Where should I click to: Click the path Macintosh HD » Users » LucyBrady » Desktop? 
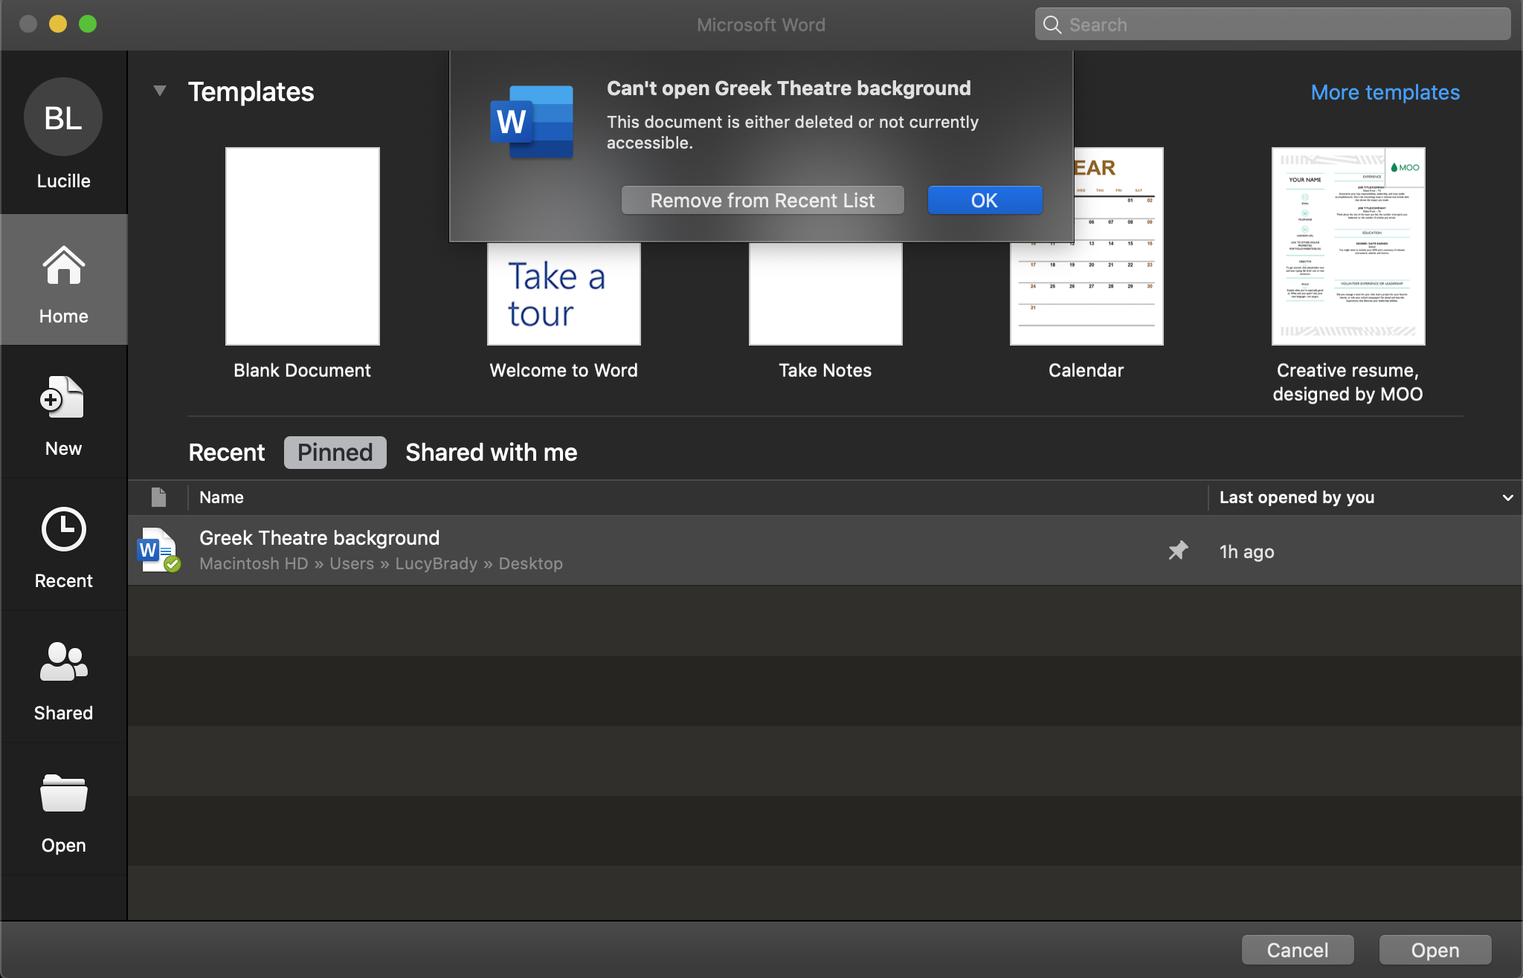[381, 563]
